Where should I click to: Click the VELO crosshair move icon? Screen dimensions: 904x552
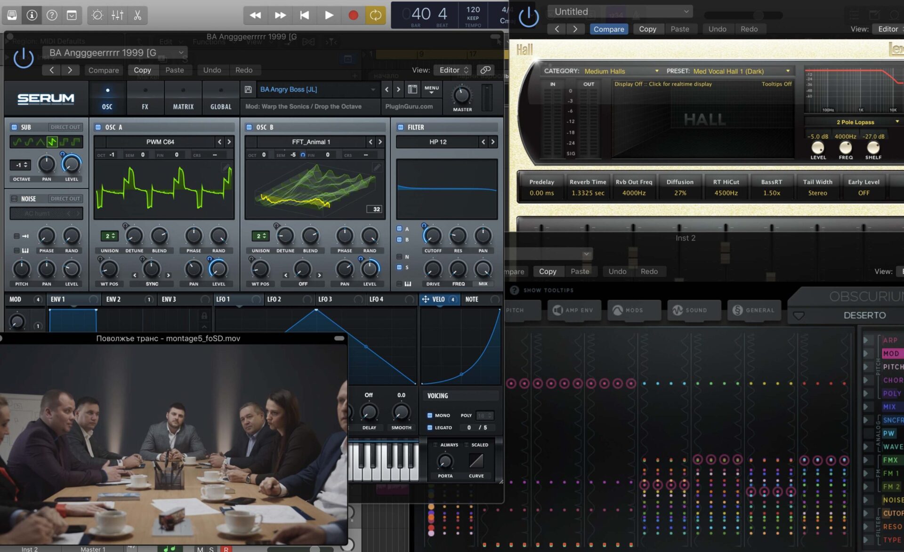click(425, 299)
